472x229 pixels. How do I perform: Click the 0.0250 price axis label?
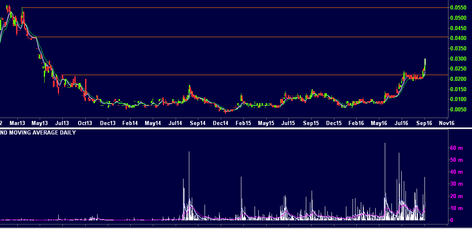point(459,69)
